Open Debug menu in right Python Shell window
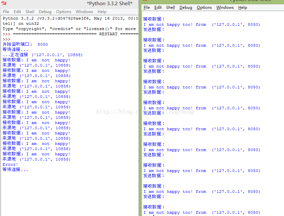The width and height of the screenshot is (284, 216). (186, 8)
